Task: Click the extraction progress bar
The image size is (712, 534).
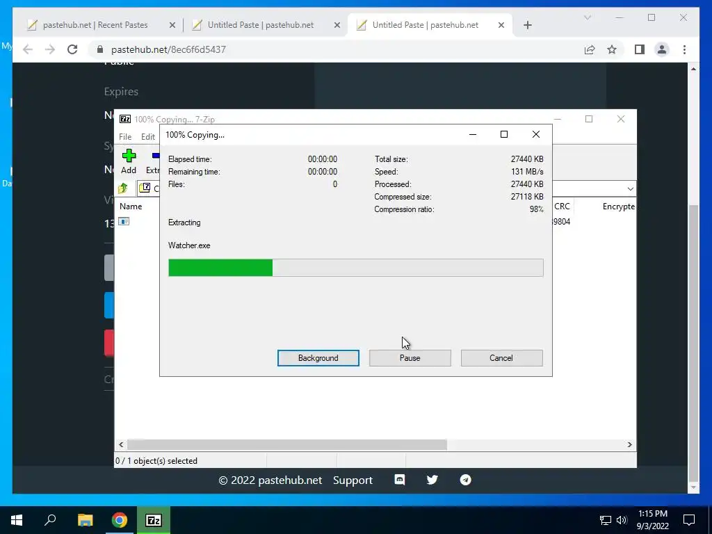Action: coord(355,268)
